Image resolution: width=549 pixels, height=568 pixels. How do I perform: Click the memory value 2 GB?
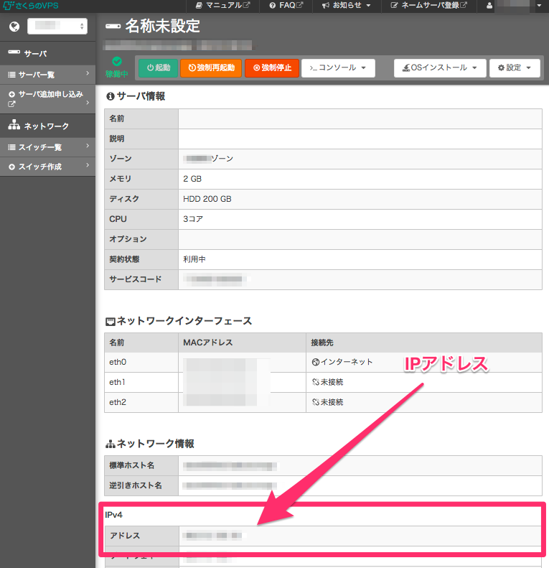tap(192, 179)
